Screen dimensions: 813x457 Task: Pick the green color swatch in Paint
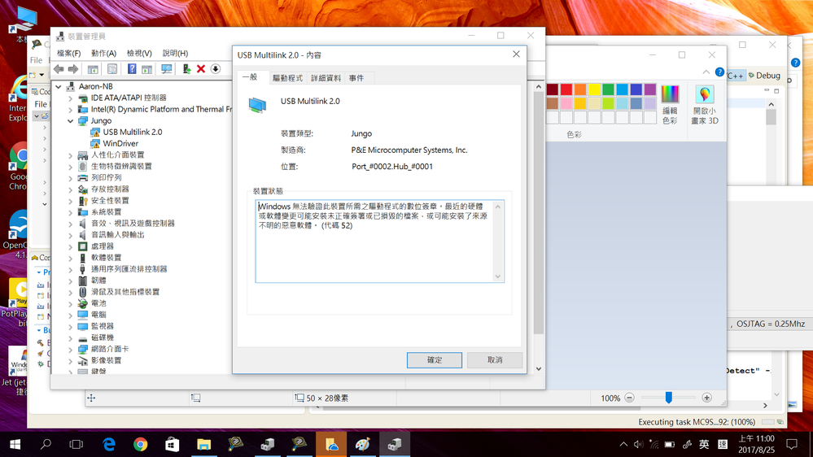click(x=608, y=89)
